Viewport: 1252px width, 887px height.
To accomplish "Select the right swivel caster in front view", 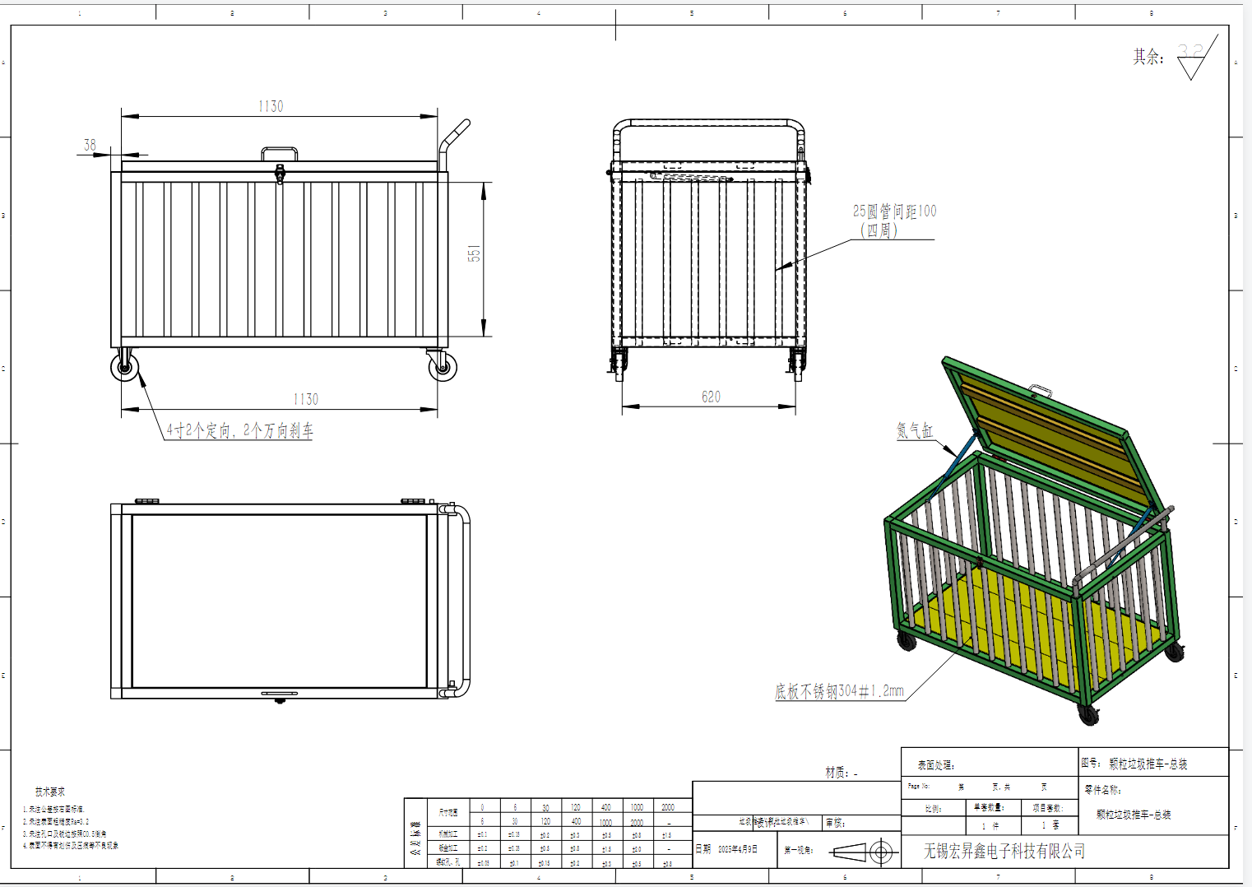I will point(443,366).
